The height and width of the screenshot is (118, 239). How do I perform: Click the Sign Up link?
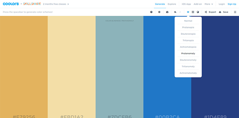tap(232, 4)
